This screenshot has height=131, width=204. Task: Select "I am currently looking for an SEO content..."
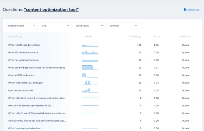(37, 121)
